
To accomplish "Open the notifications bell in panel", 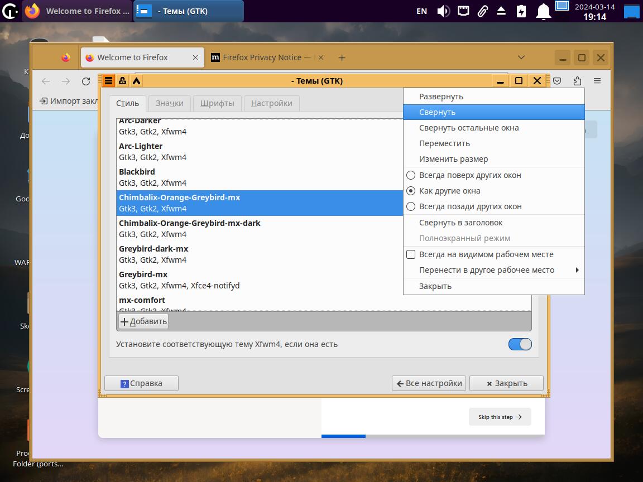I will [543, 11].
